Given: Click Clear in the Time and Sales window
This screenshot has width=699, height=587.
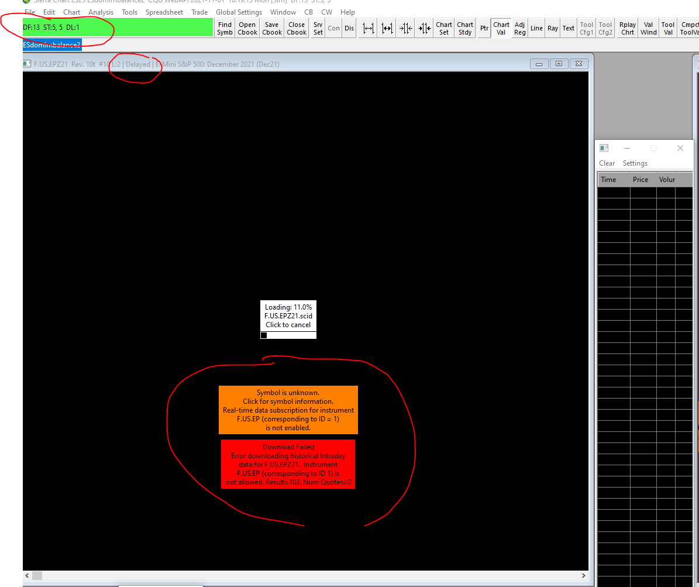Looking at the screenshot, I should (607, 163).
